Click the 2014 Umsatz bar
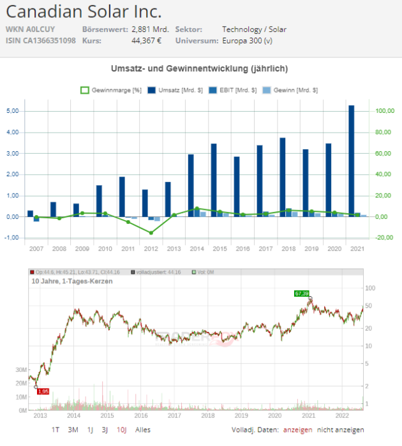 coord(191,186)
